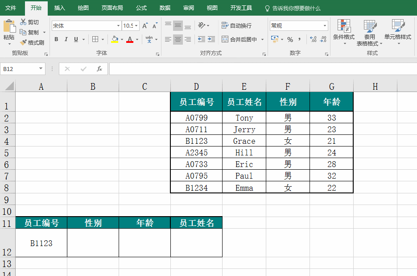Increase the cell indent
Screen dimensions: 417x276
[x=211, y=39]
